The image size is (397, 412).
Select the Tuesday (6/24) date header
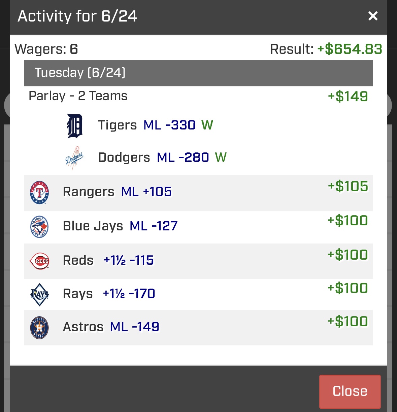(x=198, y=73)
